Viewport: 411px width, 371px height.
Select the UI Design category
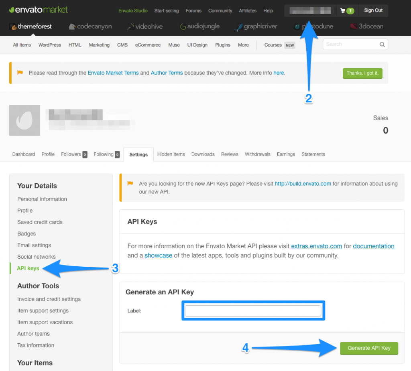point(197,45)
